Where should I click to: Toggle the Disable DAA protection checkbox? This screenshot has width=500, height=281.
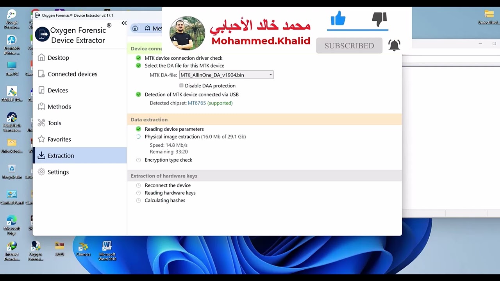[x=181, y=85]
